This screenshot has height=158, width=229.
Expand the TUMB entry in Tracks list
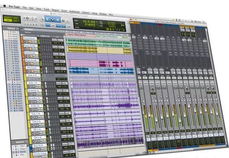pos(17,111)
